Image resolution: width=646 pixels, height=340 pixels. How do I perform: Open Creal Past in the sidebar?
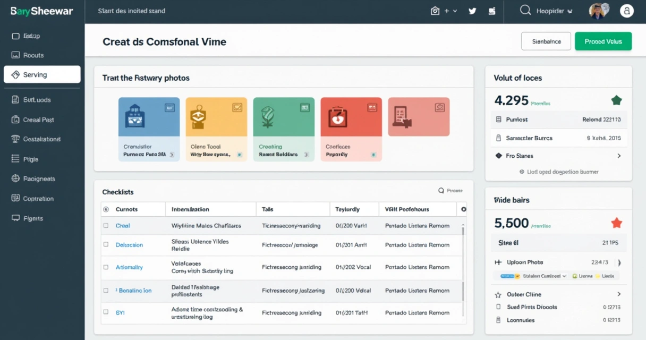(39, 120)
